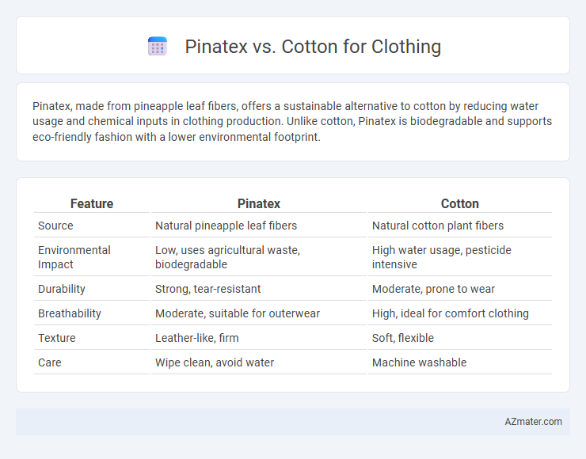This screenshot has width=586, height=459.
Task: Click the calendar grid icon beside the title
Action: 158,47
